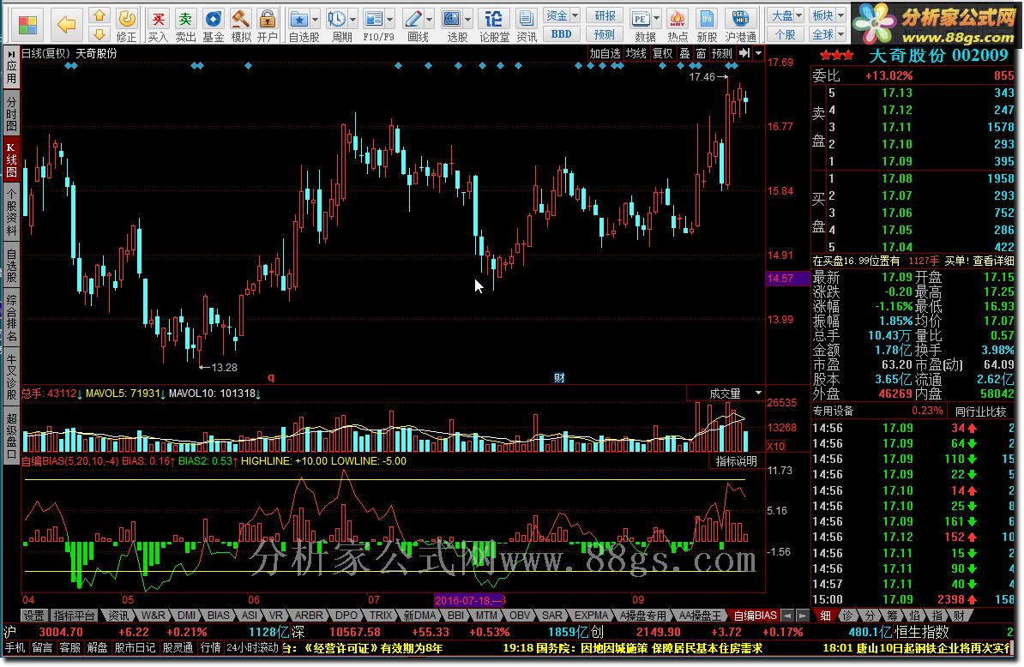This screenshot has width=1024, height=667.
Task: Expand dropdown arrow beside chart skip icon
Action: 758,53
